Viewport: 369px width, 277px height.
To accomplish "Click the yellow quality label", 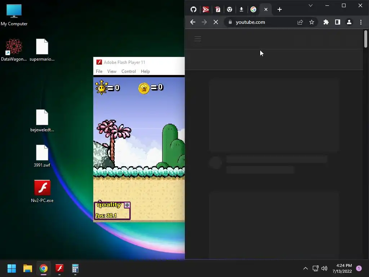I will [x=109, y=205].
